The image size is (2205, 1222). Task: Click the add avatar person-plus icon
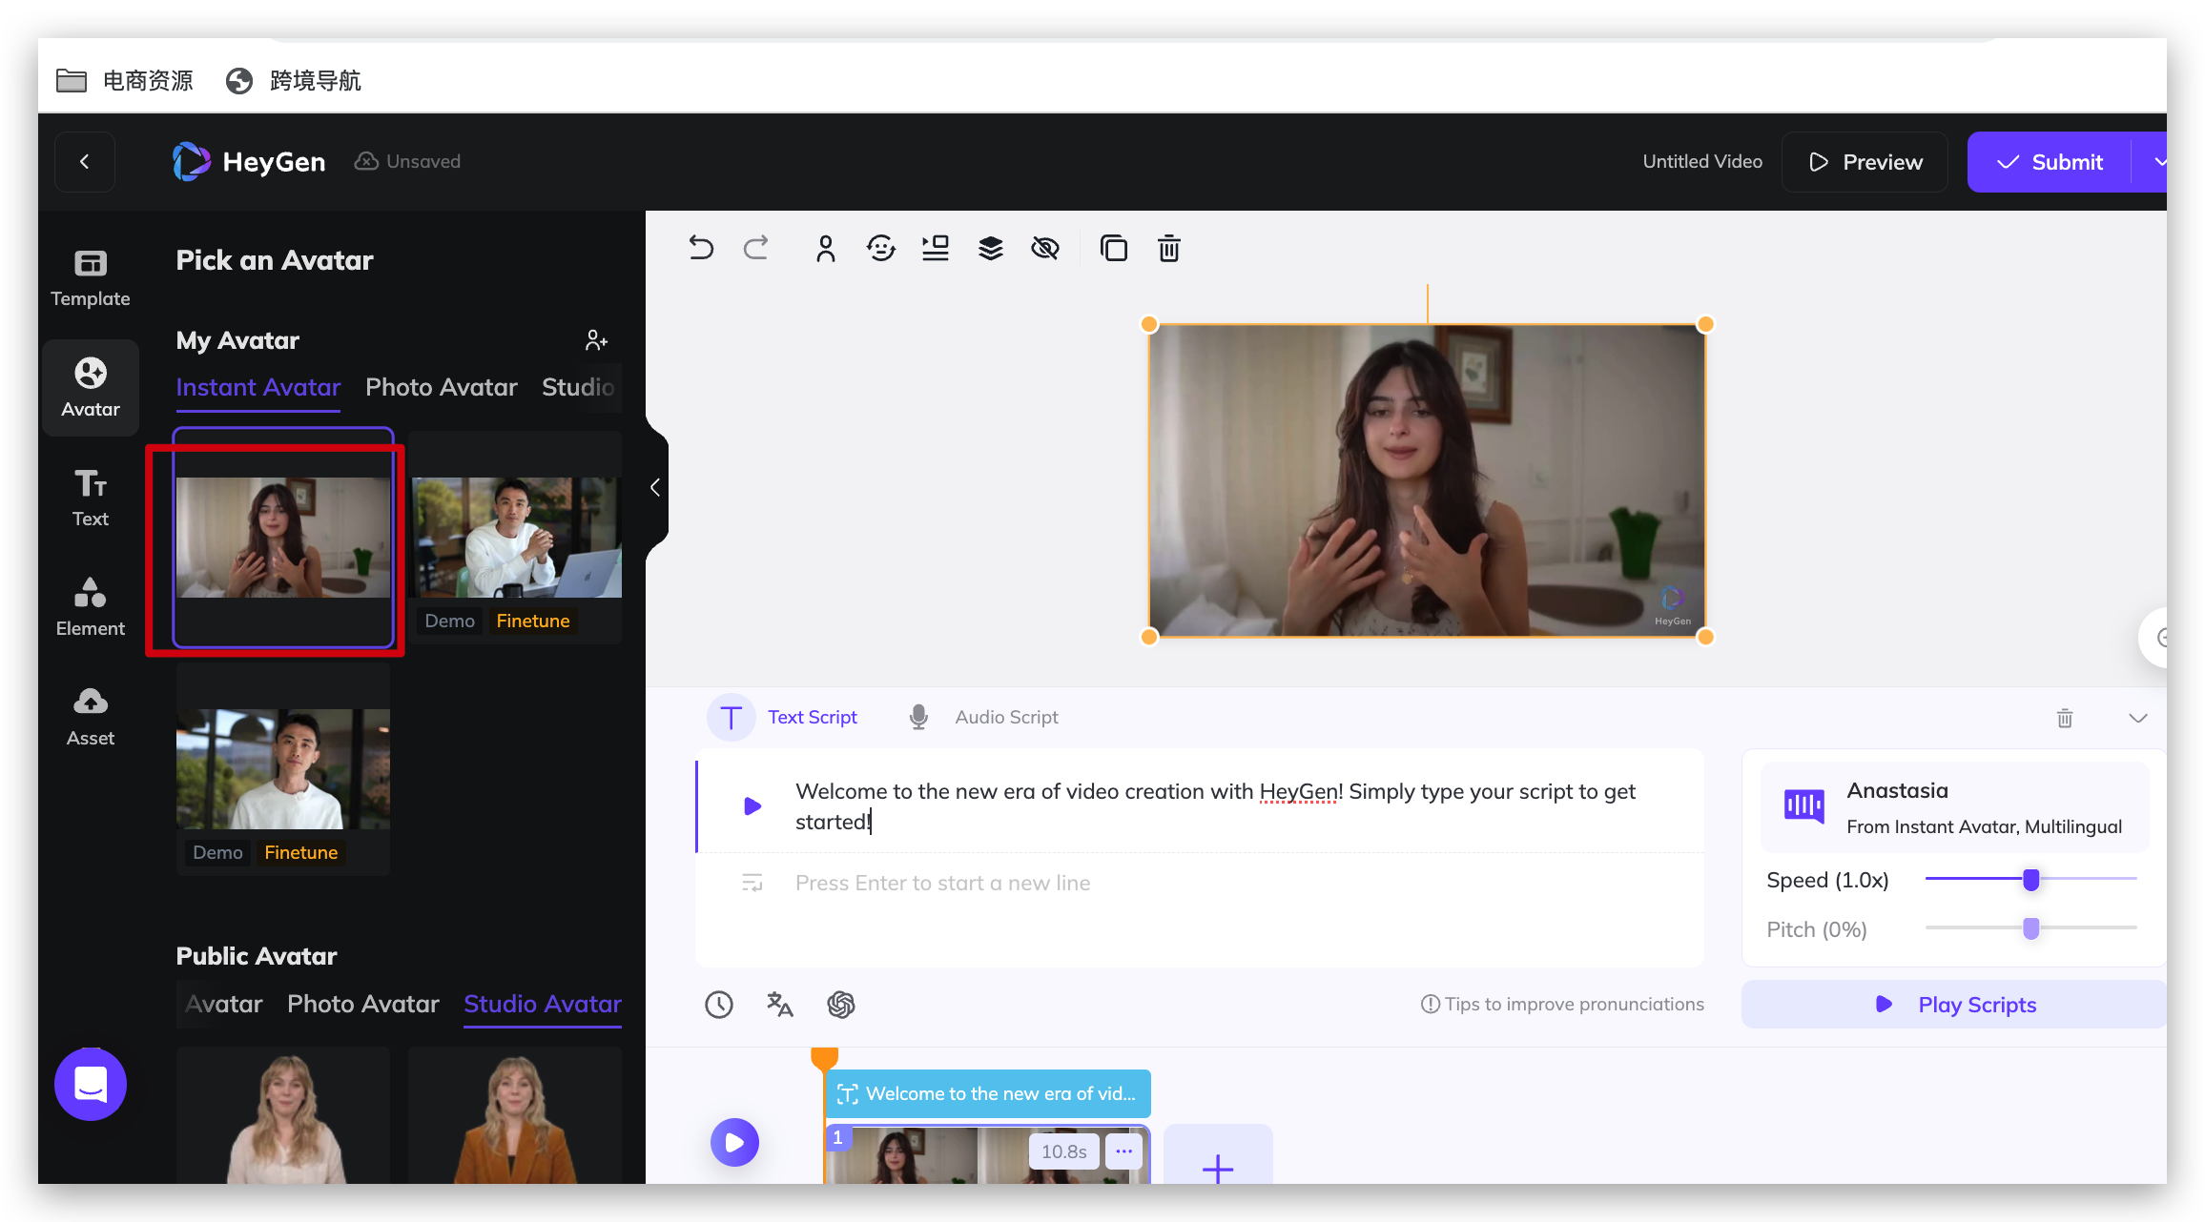pyautogui.click(x=596, y=340)
